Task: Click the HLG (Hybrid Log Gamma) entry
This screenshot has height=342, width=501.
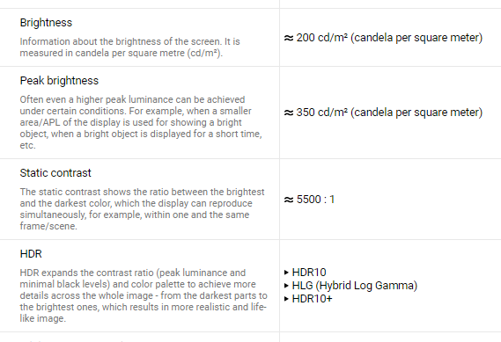Action: pyautogui.click(x=355, y=286)
